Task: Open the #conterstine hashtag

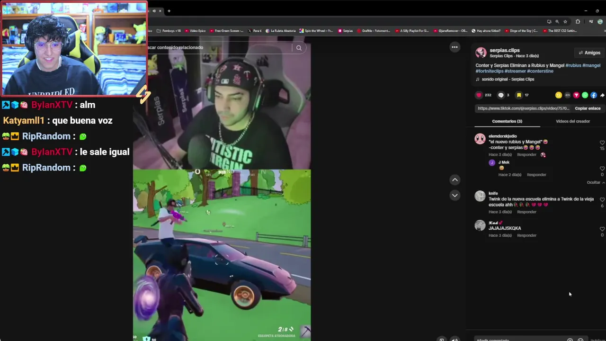Action: pyautogui.click(x=540, y=71)
